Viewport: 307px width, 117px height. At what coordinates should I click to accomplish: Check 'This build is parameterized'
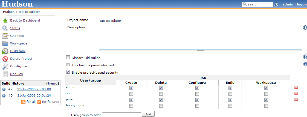coord(68,65)
